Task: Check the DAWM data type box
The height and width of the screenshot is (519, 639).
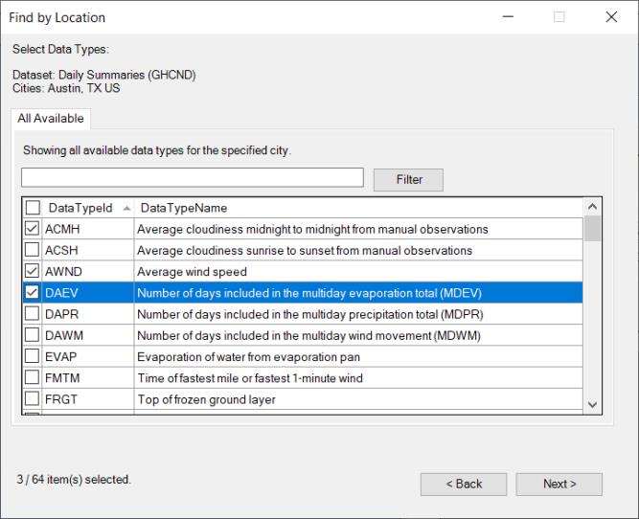Action: click(x=33, y=335)
